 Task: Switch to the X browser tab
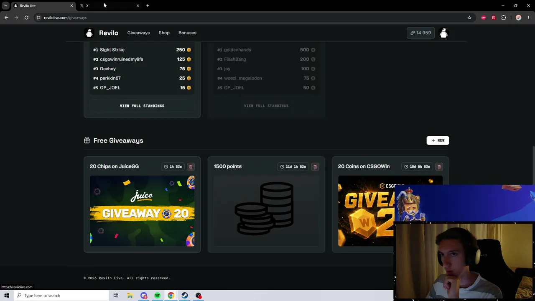click(x=110, y=5)
